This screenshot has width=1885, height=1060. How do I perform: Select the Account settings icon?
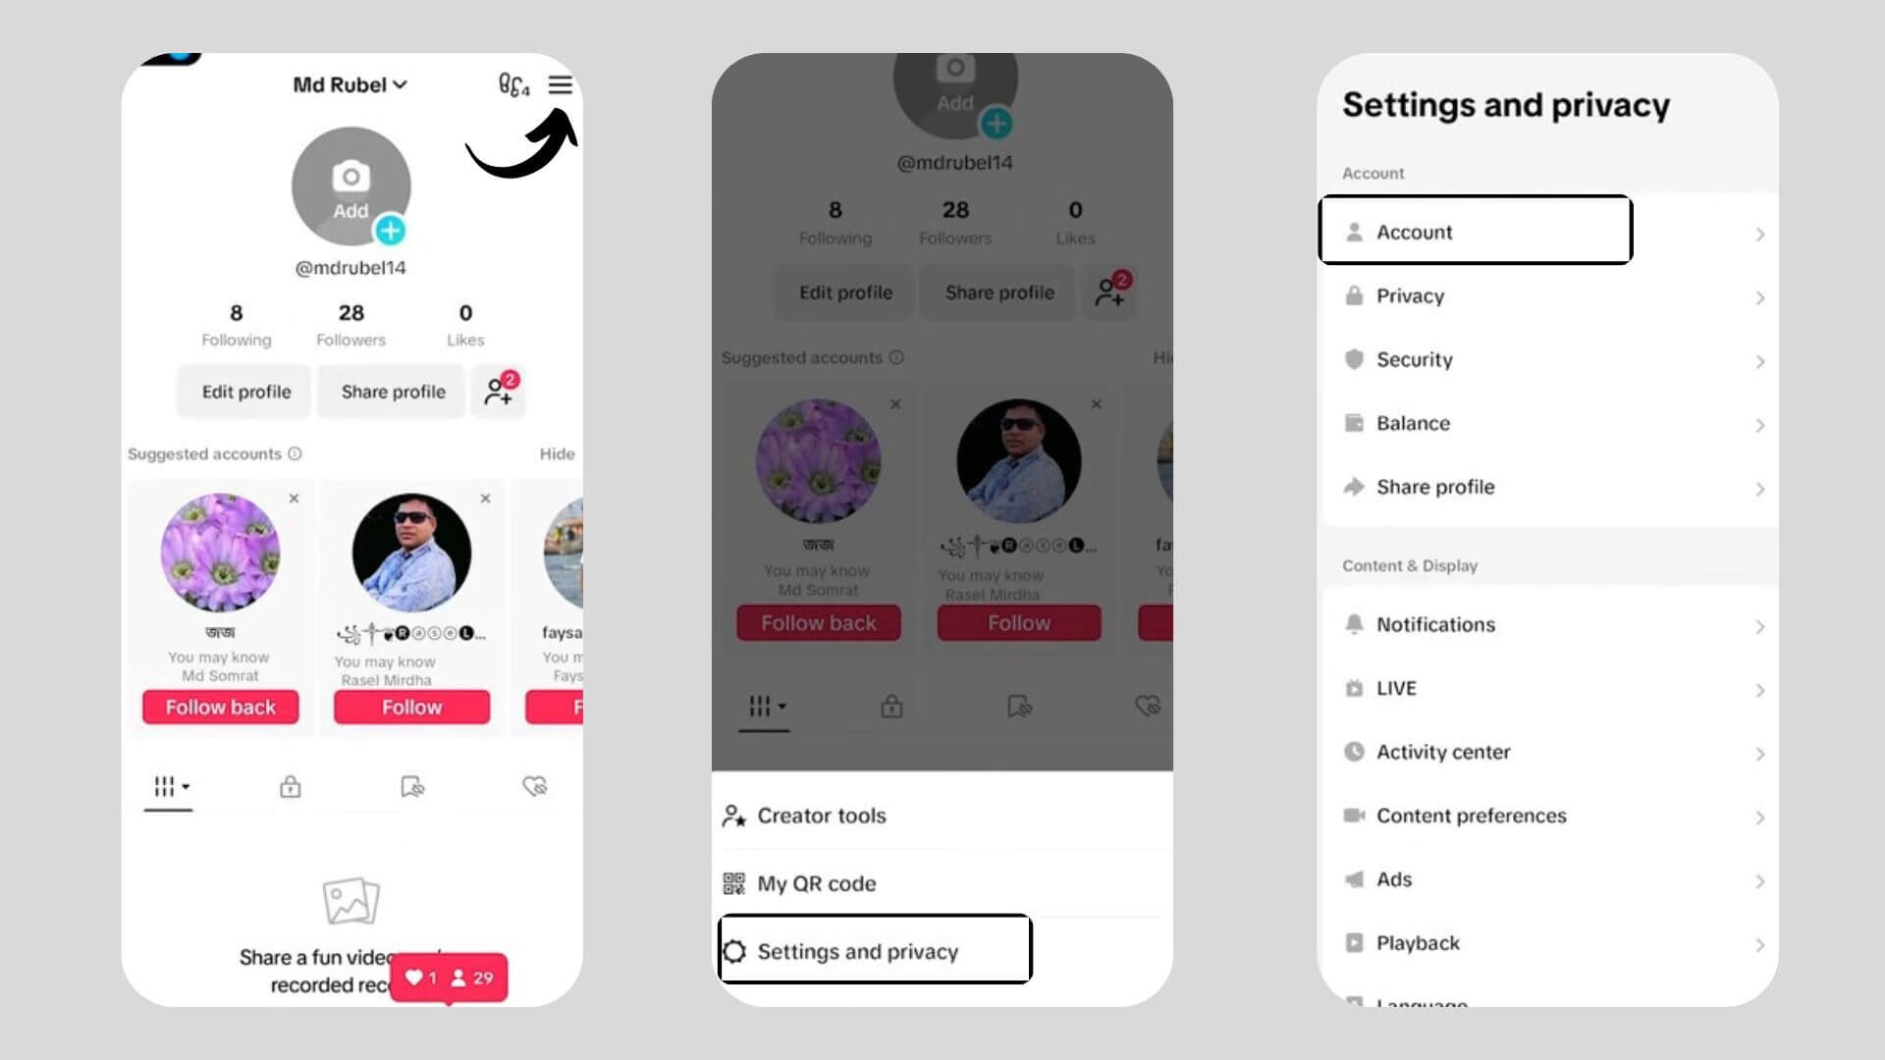[x=1354, y=232]
